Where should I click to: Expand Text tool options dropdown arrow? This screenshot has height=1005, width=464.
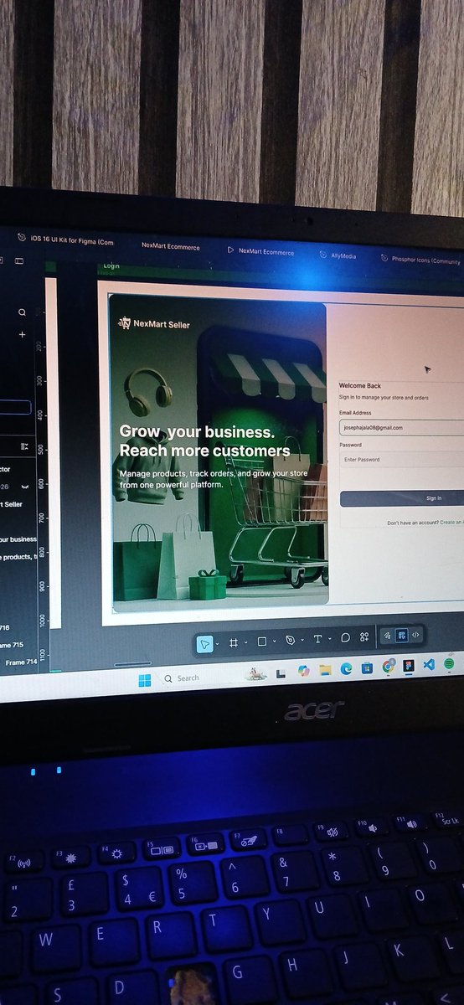click(329, 639)
